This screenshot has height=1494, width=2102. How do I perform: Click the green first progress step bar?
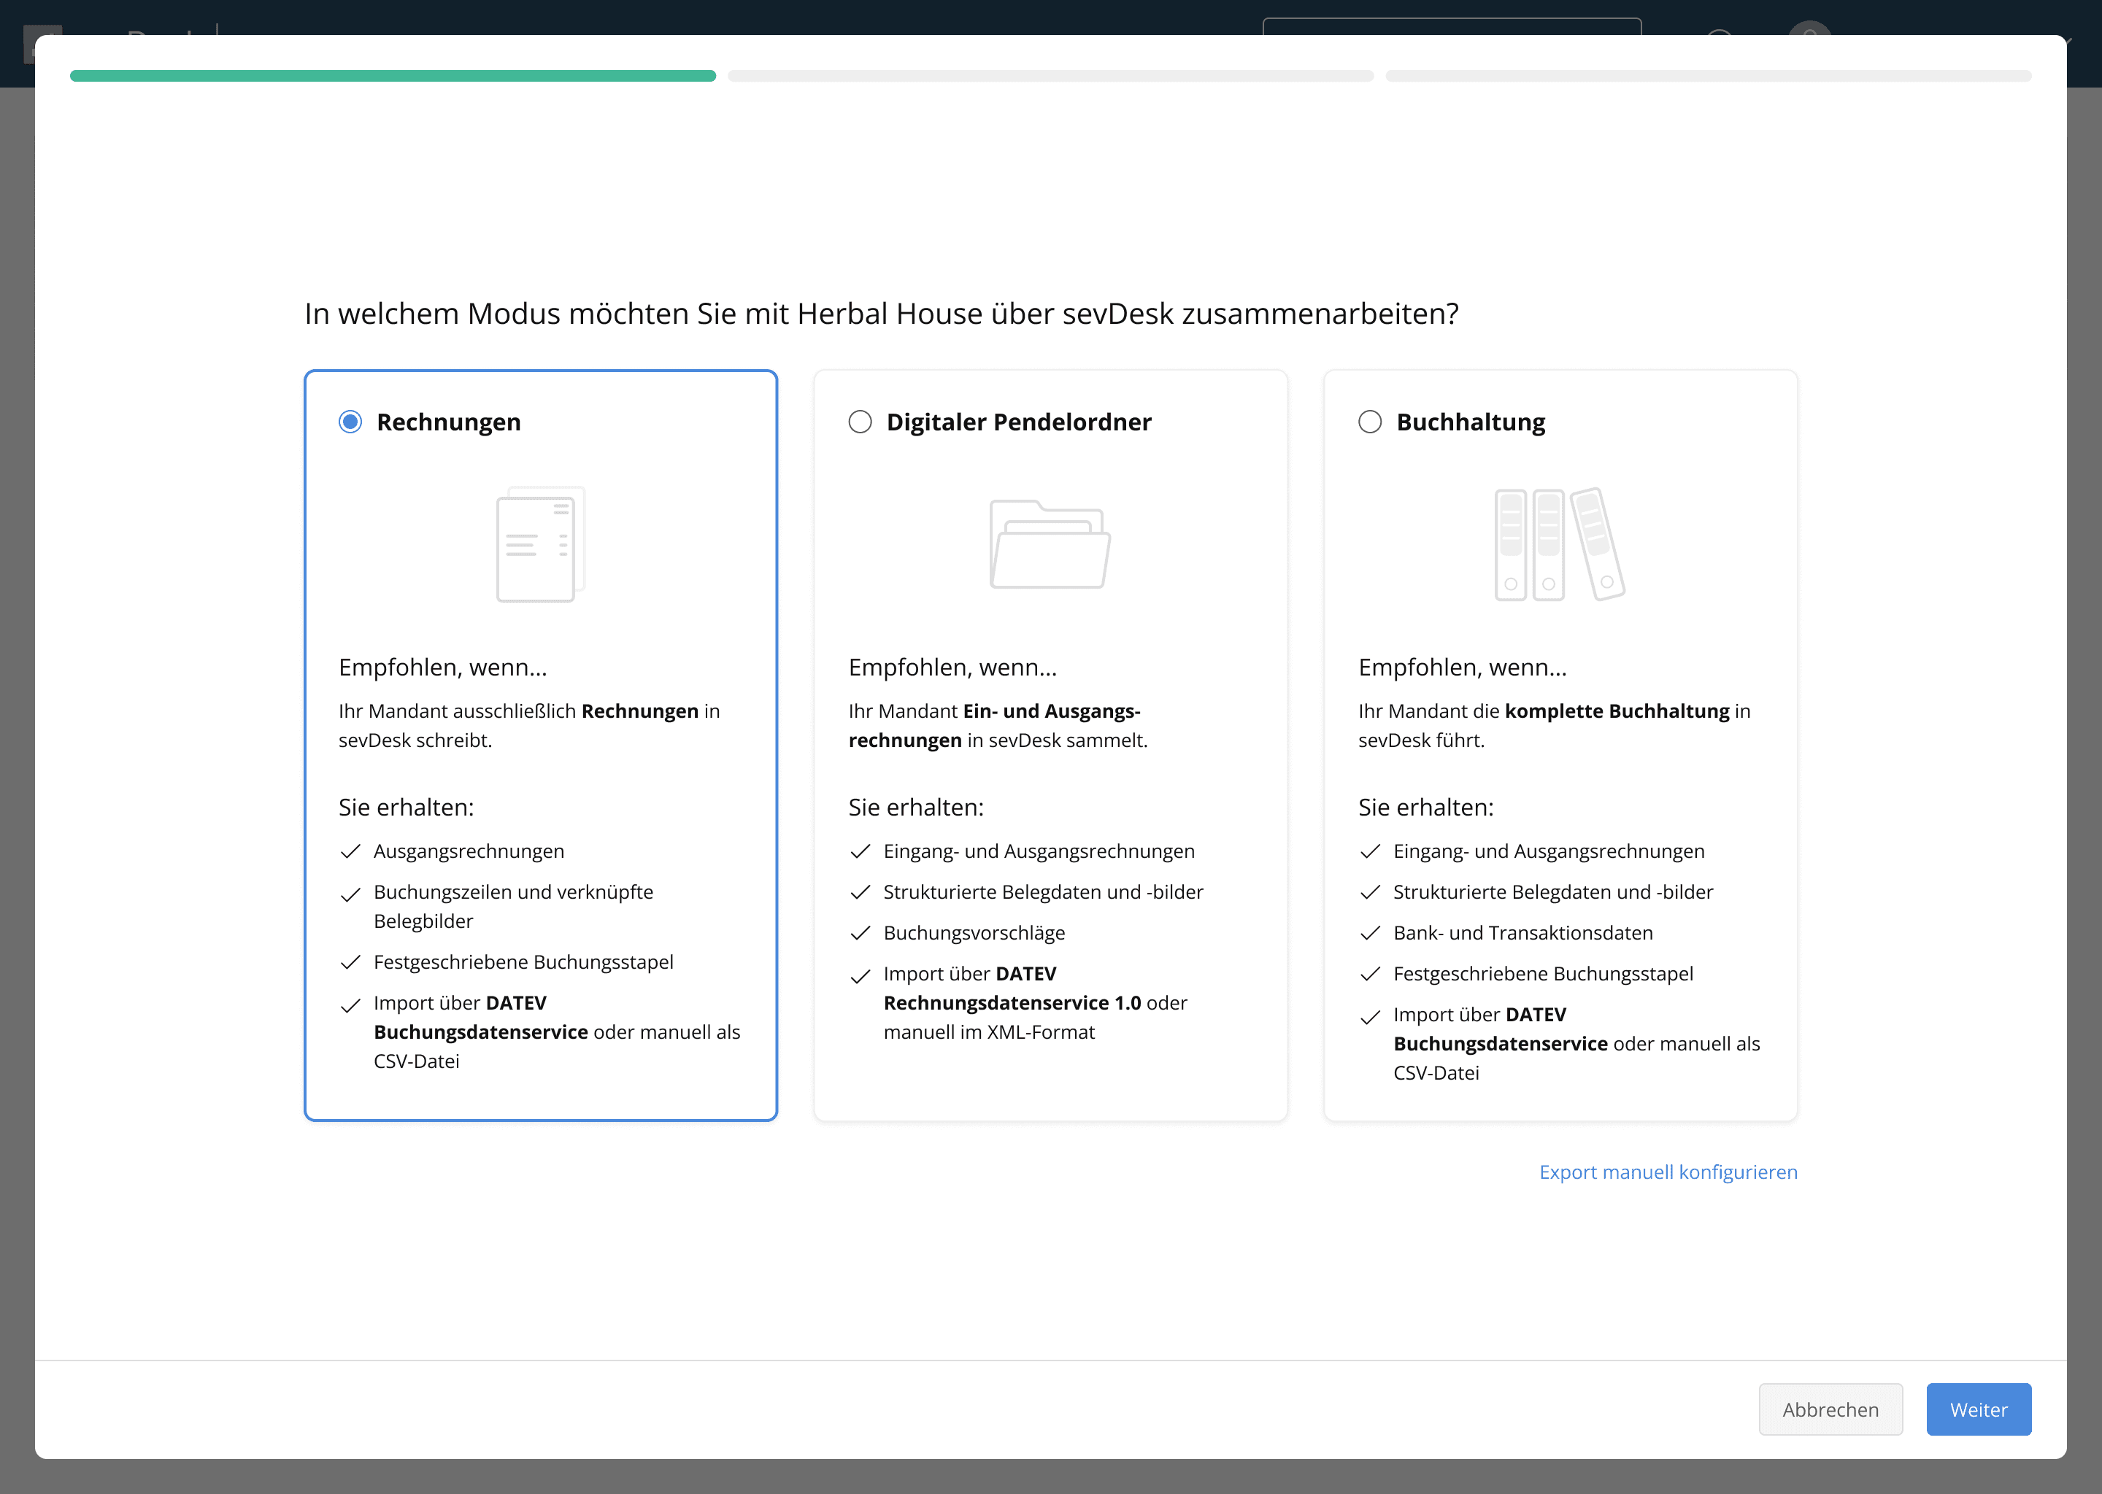click(393, 75)
